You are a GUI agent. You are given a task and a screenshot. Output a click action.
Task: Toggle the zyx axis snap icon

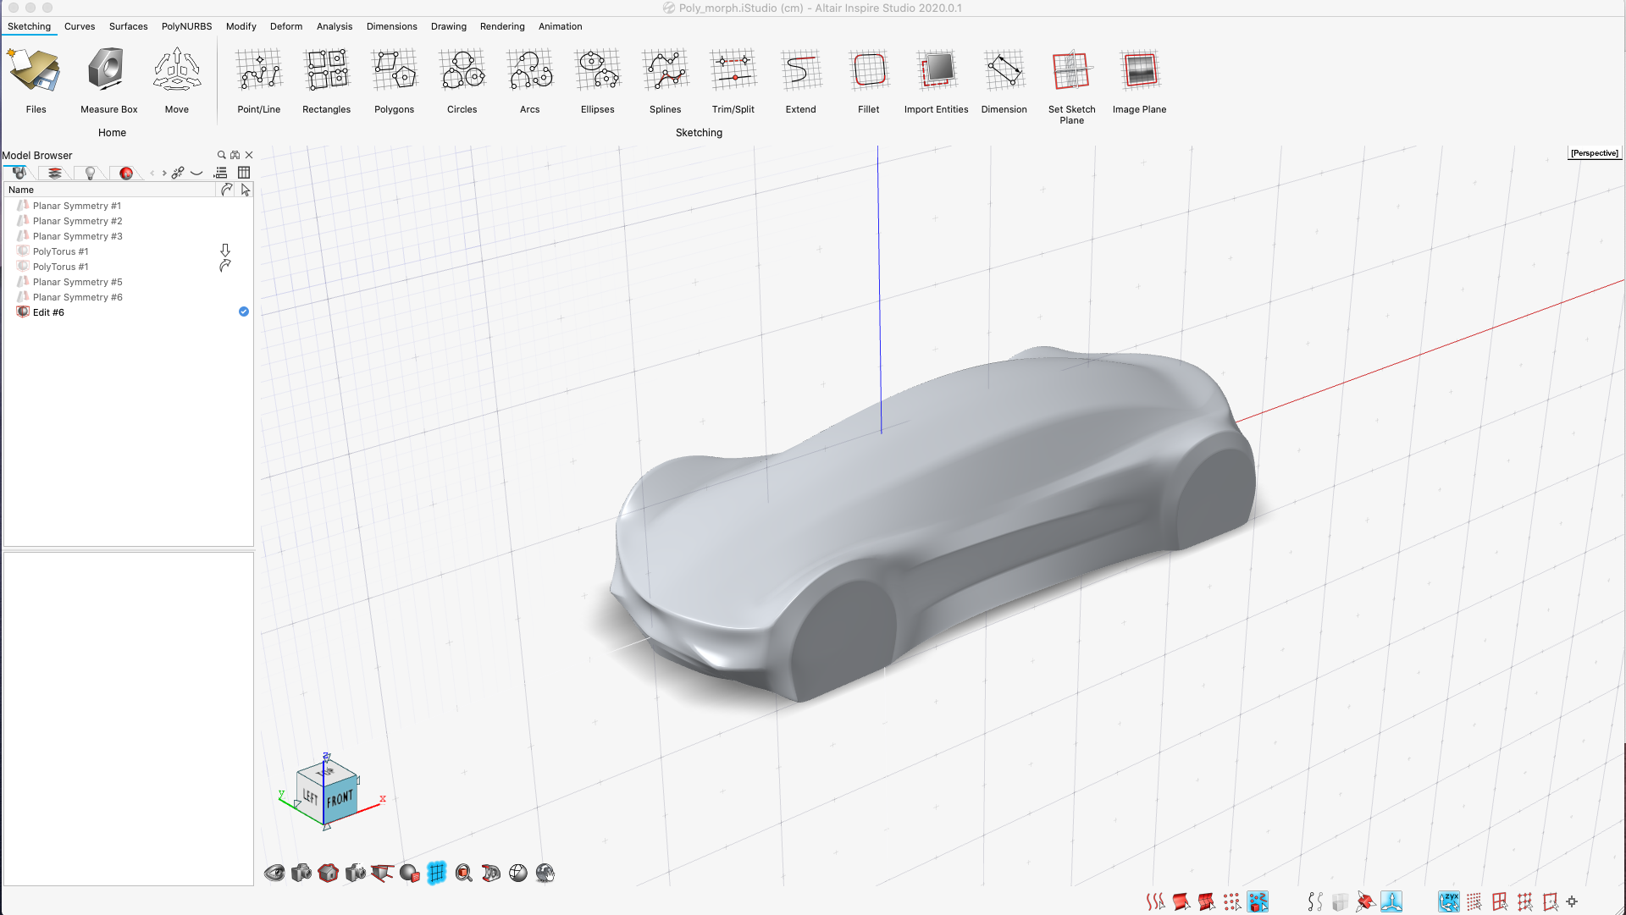(1449, 902)
